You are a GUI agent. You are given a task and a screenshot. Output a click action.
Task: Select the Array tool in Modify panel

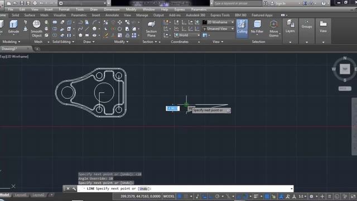tap(134, 35)
